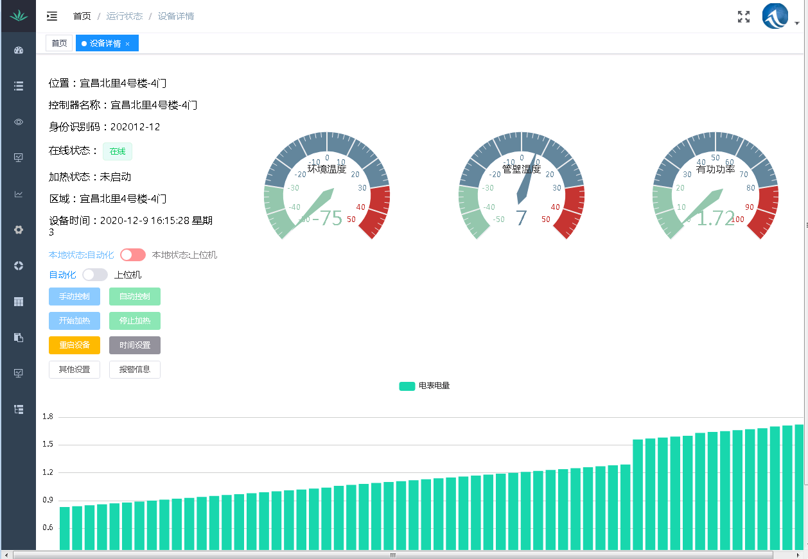Switch to the 首页 tab

[59, 43]
